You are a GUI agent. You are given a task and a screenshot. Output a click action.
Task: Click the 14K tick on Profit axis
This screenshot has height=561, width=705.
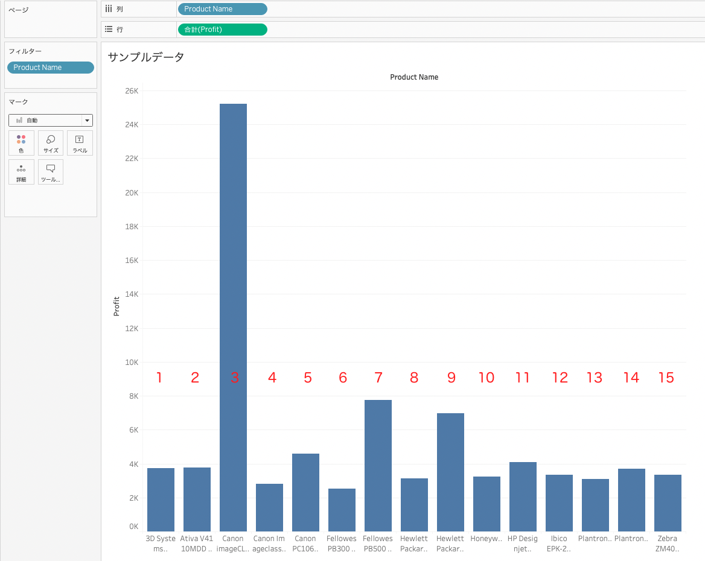[132, 294]
